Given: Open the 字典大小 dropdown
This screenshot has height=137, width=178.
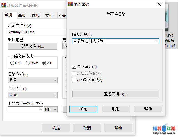Looking at the screenshot, I should point(33,95).
